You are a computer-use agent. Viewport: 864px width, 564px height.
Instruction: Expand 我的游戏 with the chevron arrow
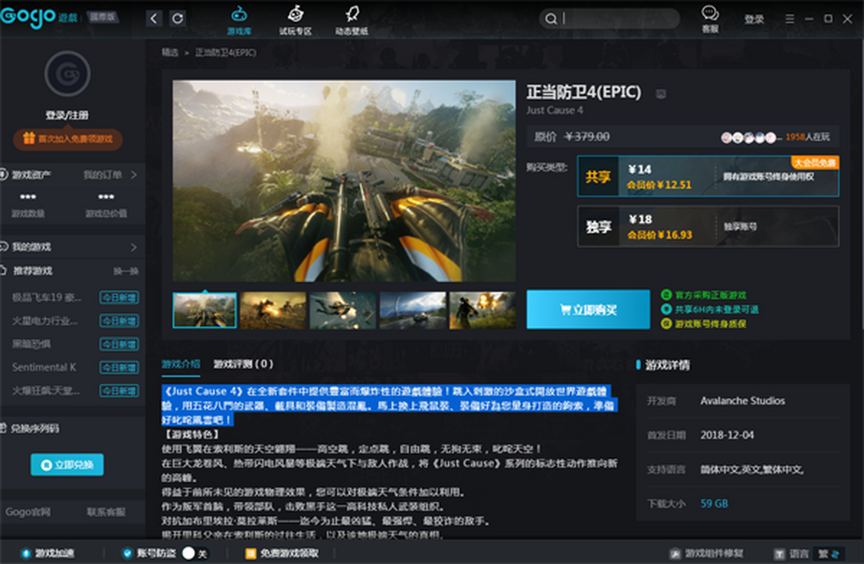click(x=133, y=247)
